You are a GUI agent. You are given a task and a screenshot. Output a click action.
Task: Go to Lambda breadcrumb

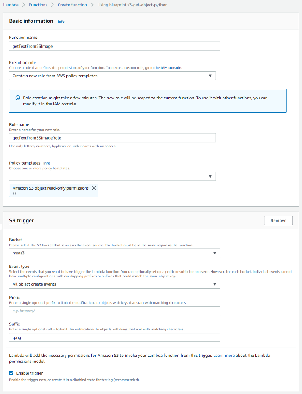11,5
